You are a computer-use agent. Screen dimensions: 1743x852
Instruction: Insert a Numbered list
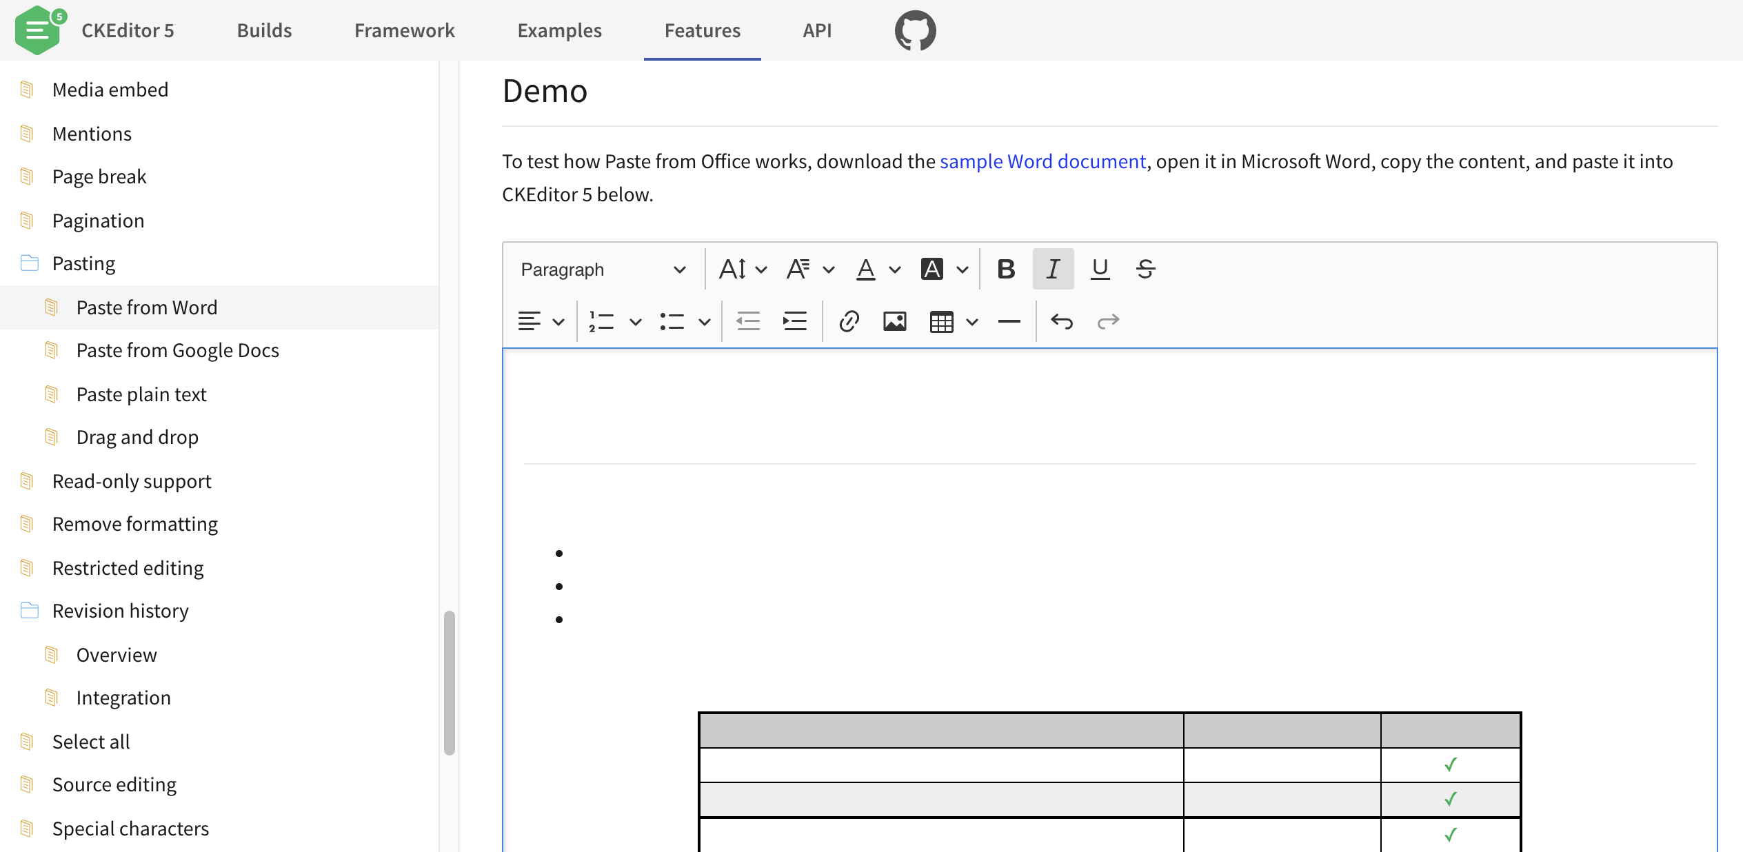(601, 321)
